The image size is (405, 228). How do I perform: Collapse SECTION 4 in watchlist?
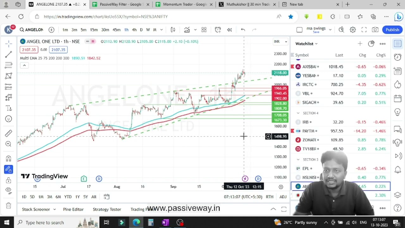click(x=298, y=113)
